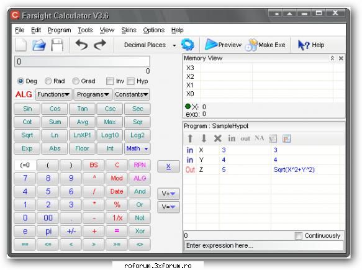Click the red C clear button

[117, 165]
